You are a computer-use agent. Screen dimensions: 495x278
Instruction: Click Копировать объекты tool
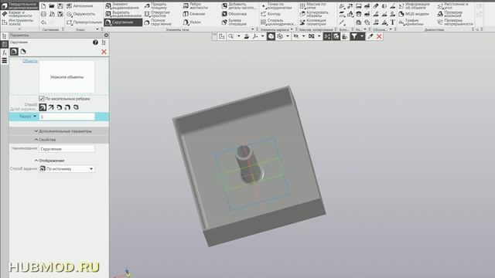point(314,14)
